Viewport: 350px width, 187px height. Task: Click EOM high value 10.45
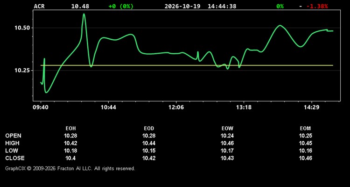click(305, 143)
